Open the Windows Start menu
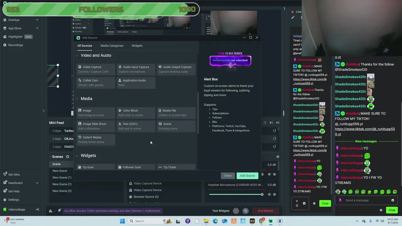402x226 pixels. pyautogui.click(x=122, y=221)
